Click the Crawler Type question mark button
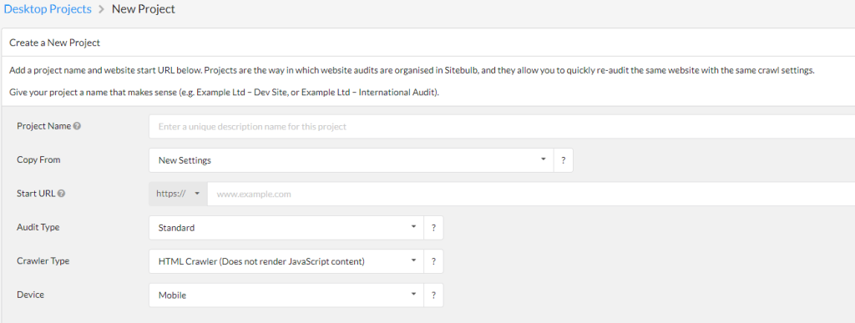This screenshot has height=323, width=855. tap(433, 261)
